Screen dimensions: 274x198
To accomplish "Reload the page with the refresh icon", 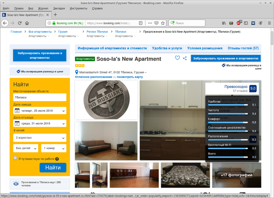I will (20, 23).
